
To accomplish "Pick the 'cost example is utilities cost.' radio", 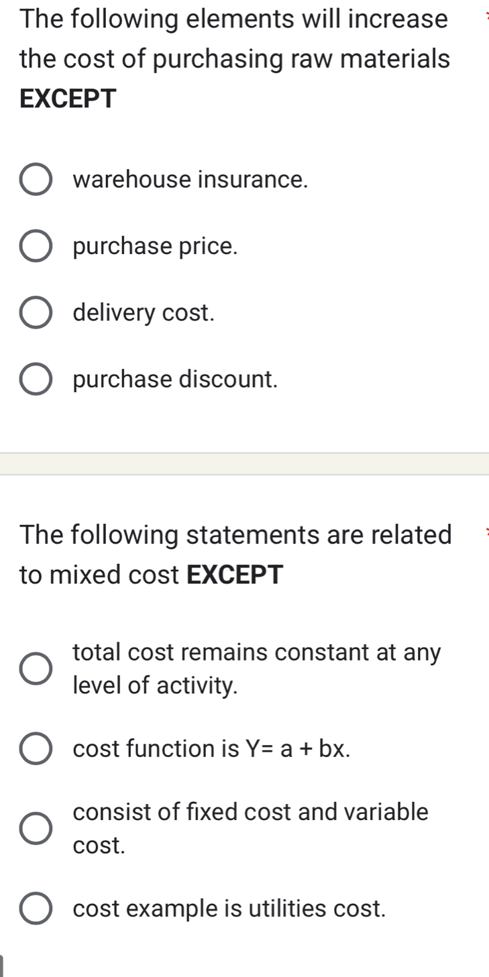I will click(x=36, y=909).
